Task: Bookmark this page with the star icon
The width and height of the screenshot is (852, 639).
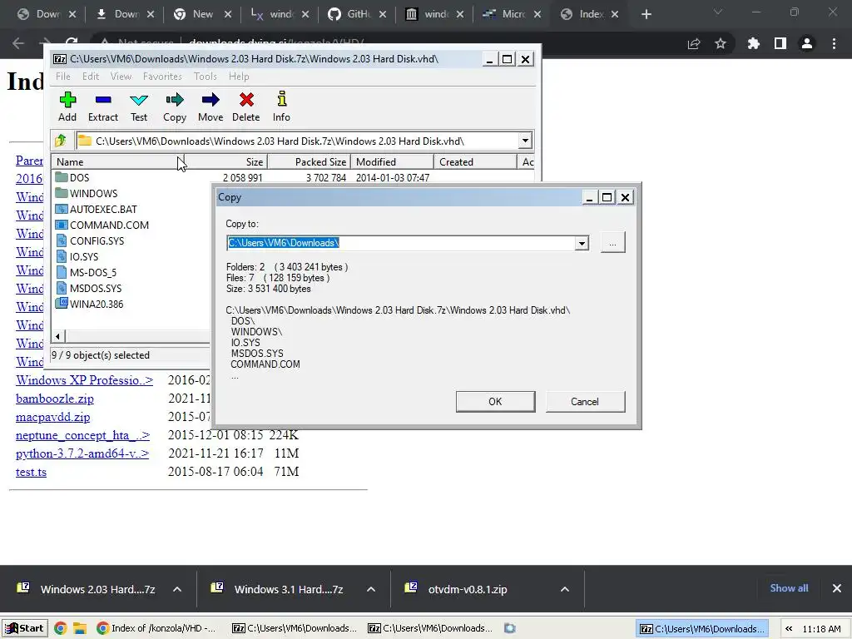Action: pyautogui.click(x=721, y=43)
